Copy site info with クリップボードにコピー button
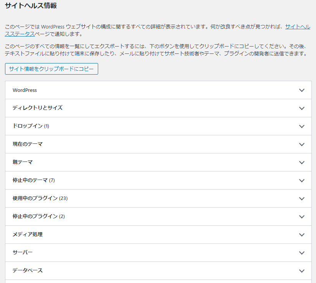 51,69
